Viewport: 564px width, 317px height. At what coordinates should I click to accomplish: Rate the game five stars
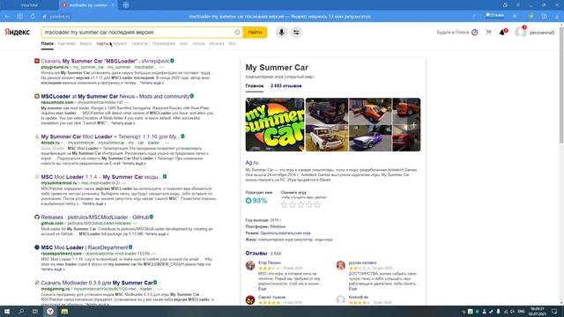click(317, 205)
